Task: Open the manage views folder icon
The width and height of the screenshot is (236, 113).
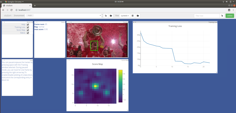Action: click(x=138, y=16)
